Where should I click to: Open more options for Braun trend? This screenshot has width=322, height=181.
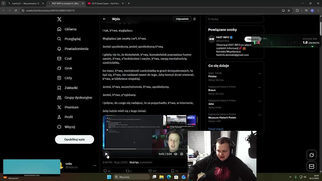pos(260,87)
